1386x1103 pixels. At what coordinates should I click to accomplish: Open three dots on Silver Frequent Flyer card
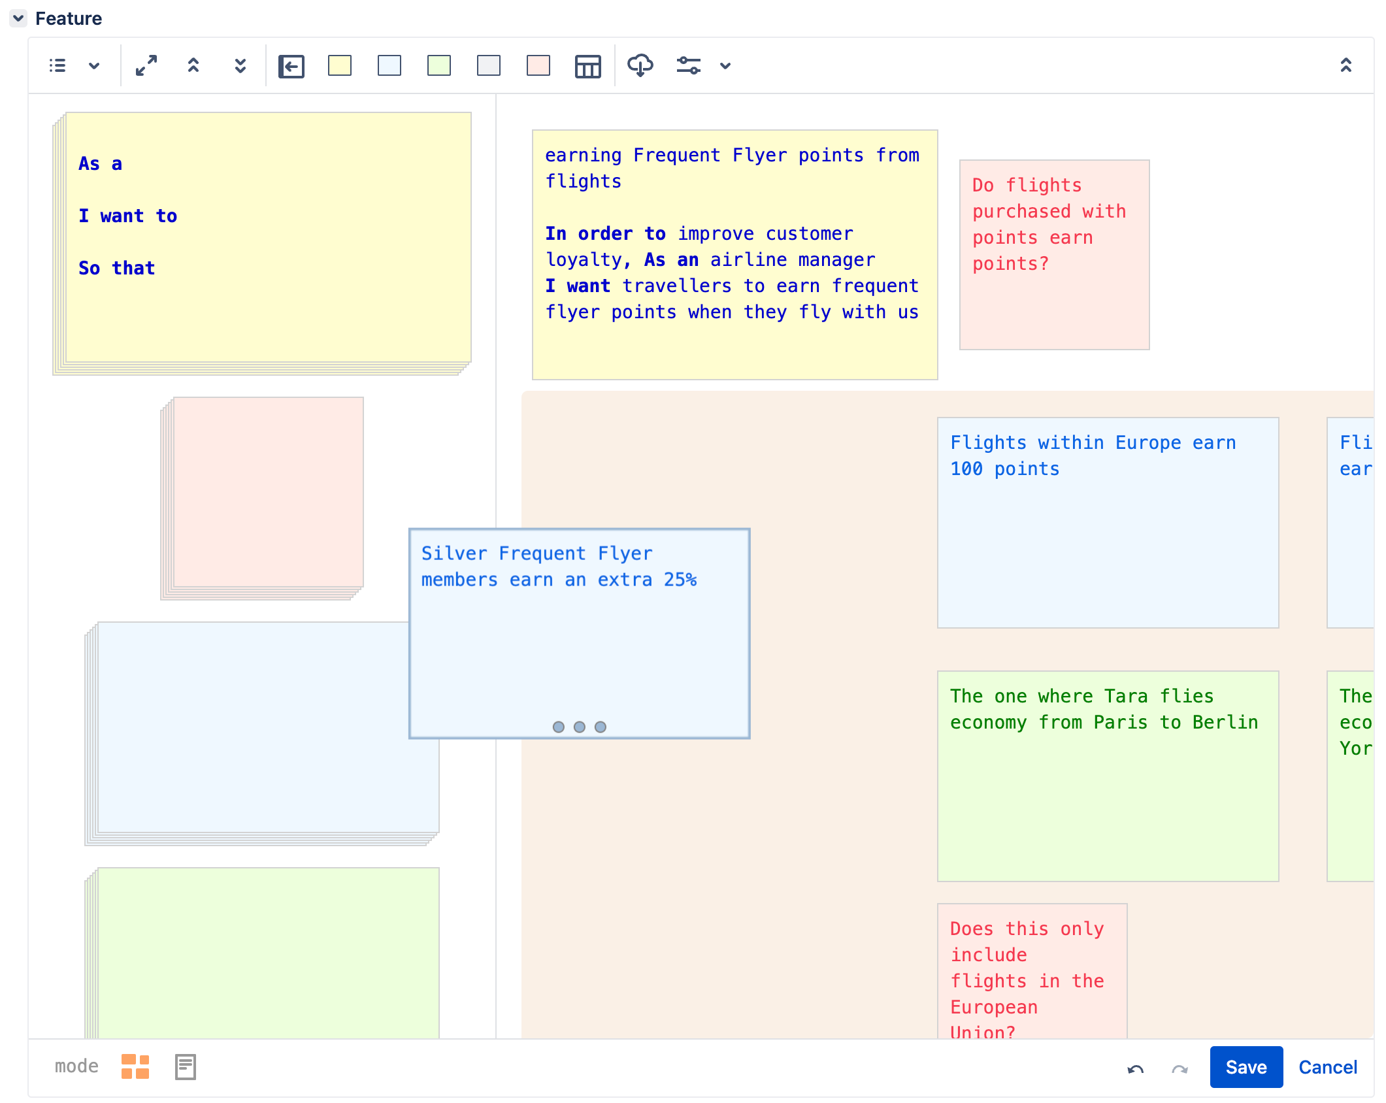click(x=580, y=727)
